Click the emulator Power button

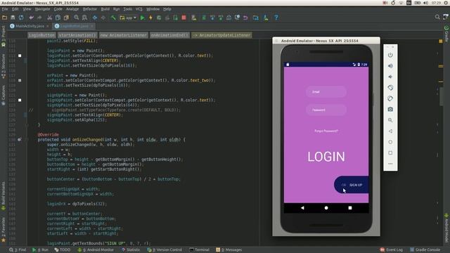tap(390, 55)
